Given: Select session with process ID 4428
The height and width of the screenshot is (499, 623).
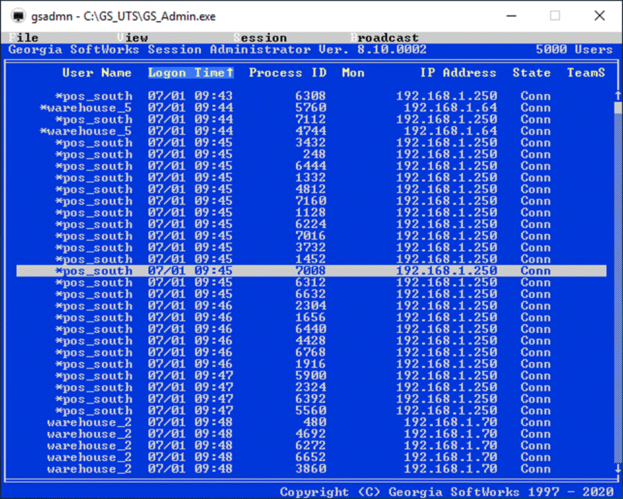Looking at the screenshot, I should [312, 340].
